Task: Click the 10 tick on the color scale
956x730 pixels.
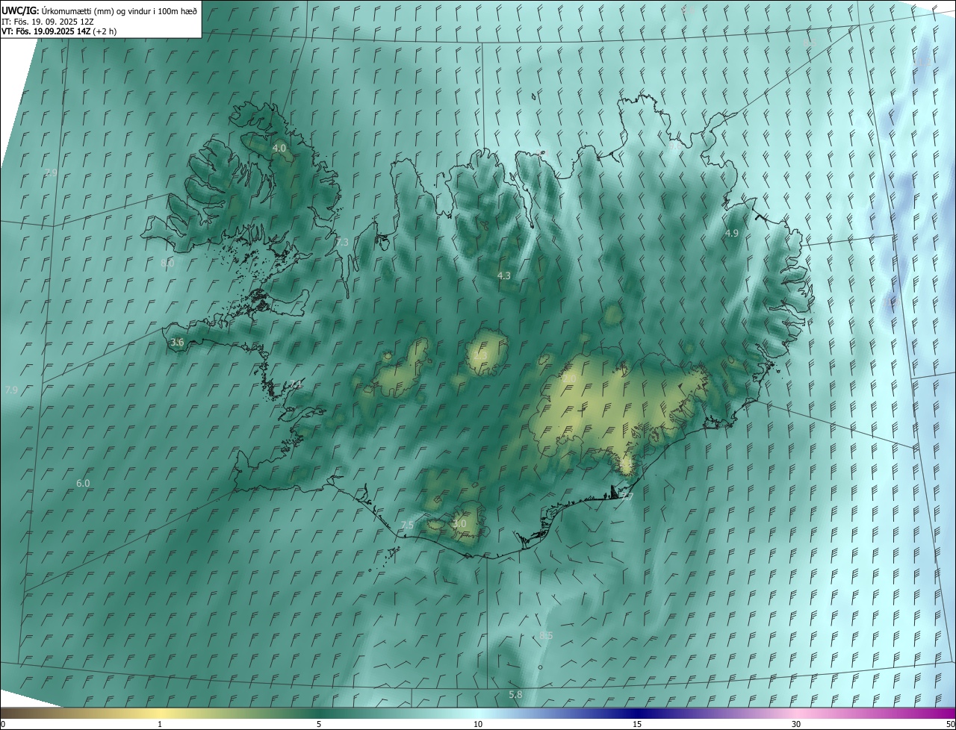Action: click(478, 724)
